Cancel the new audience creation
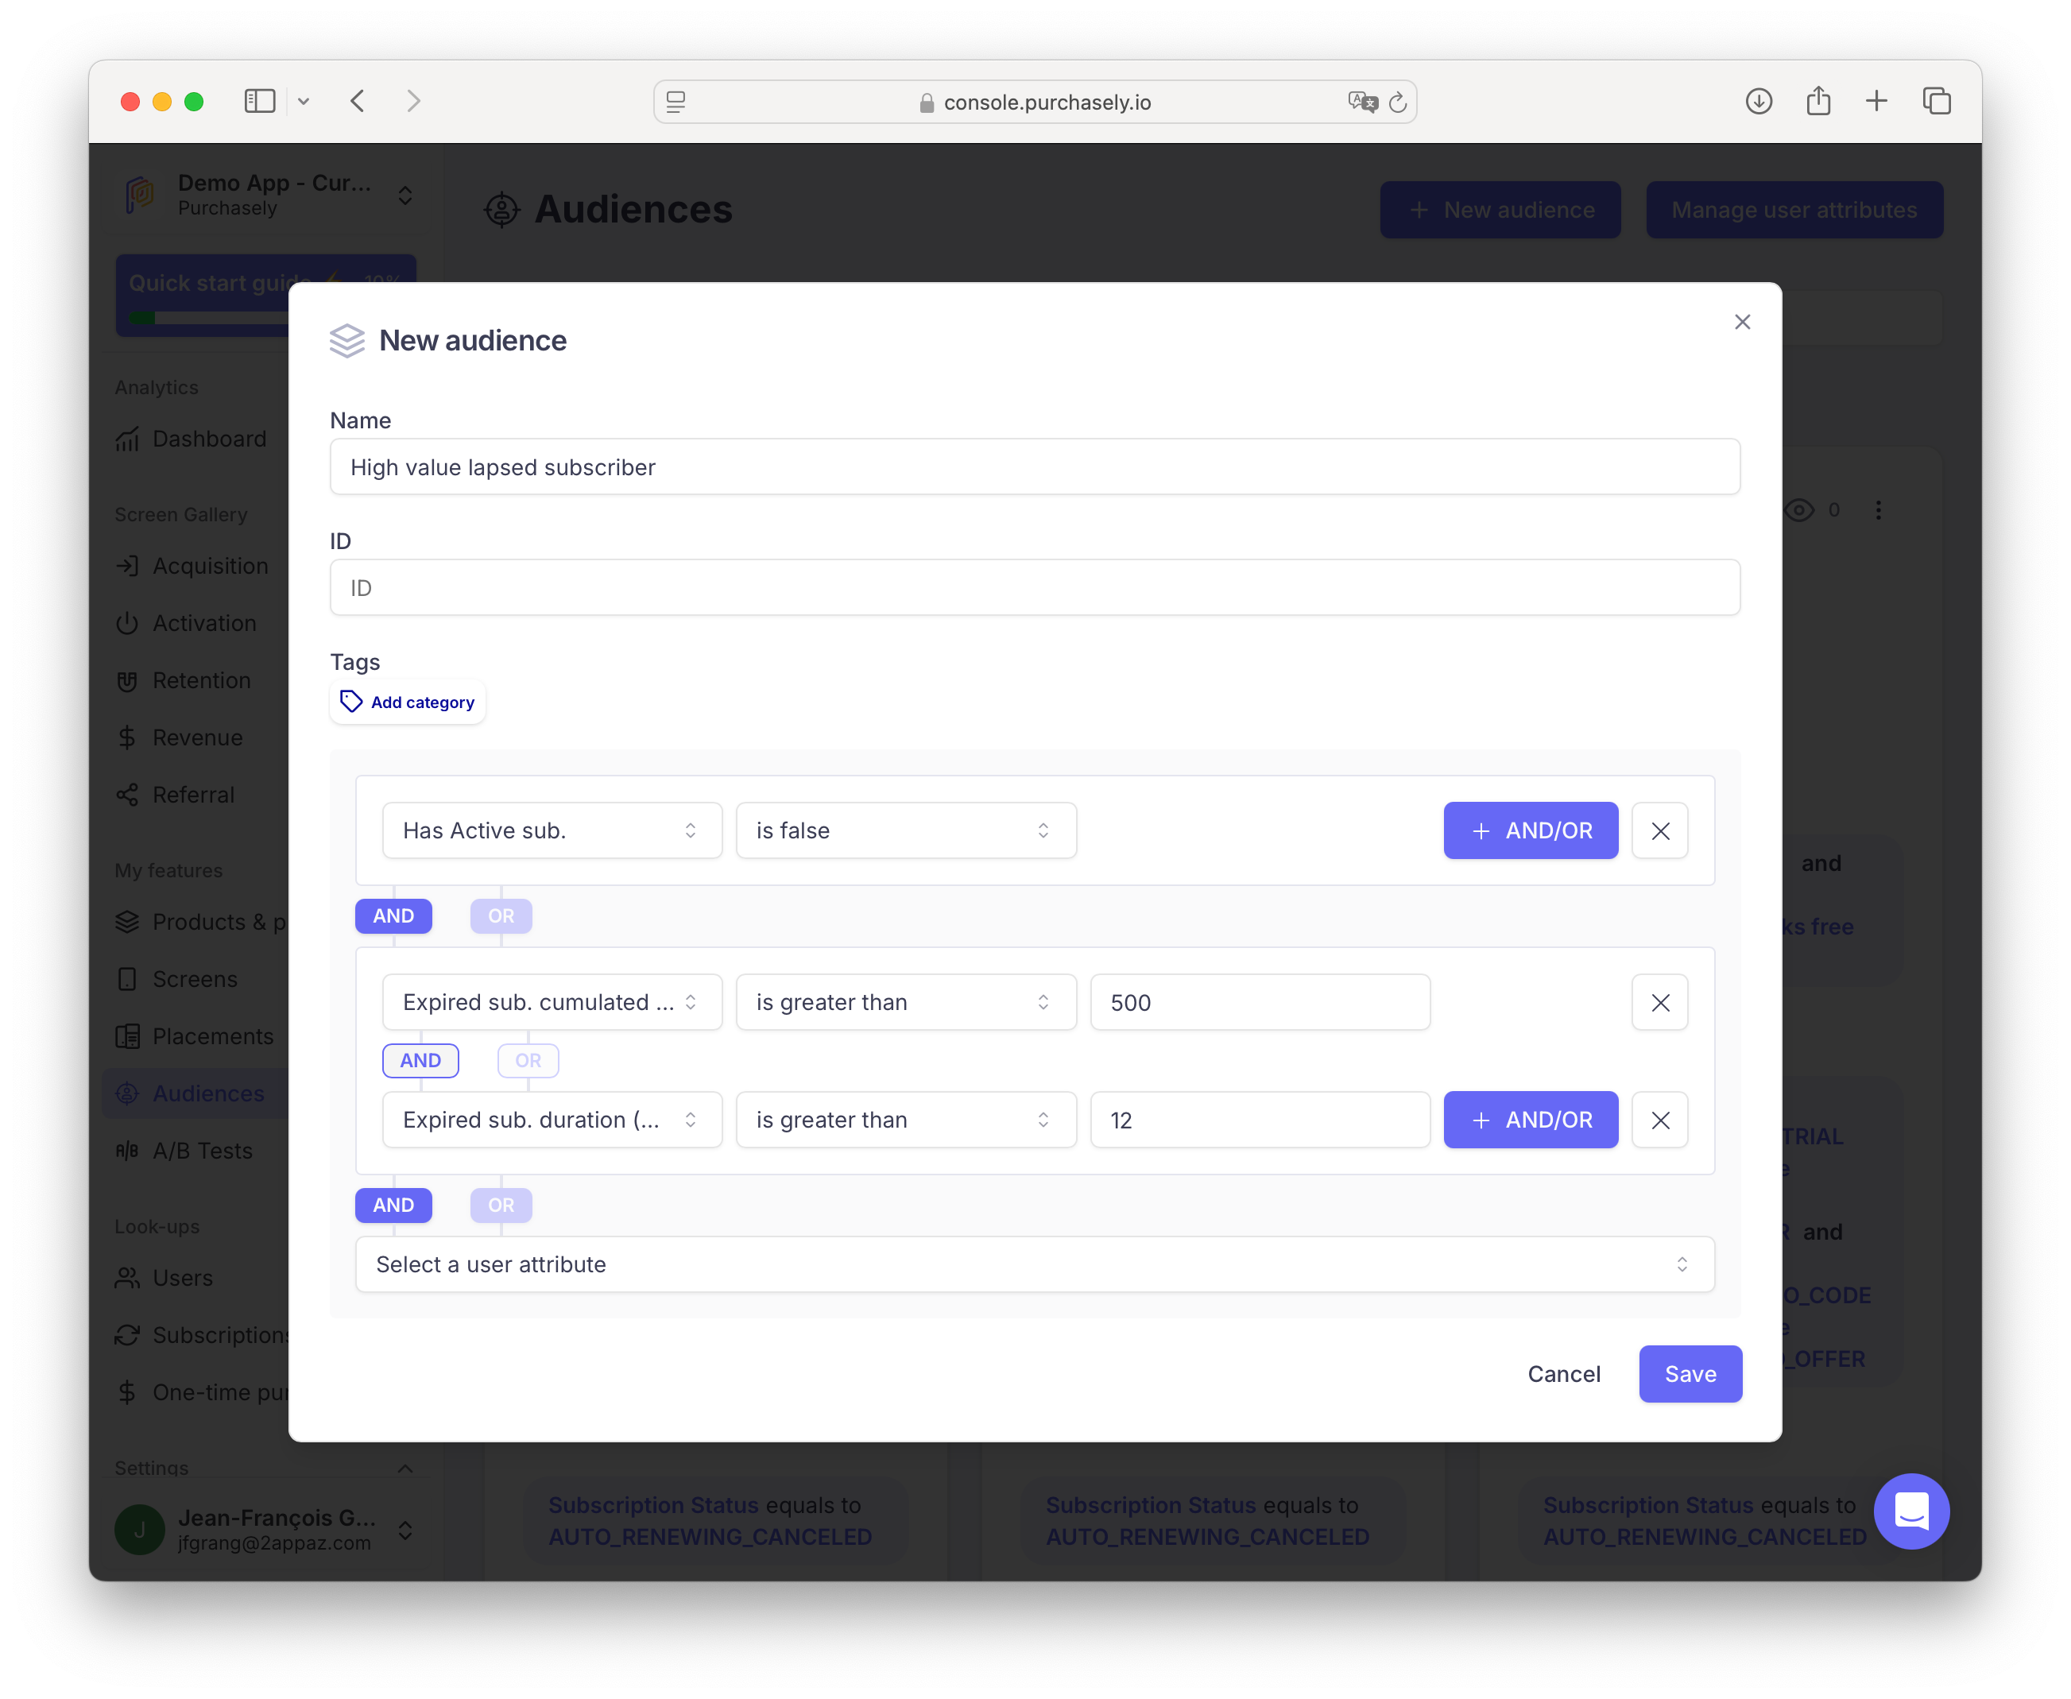 tap(1563, 1373)
